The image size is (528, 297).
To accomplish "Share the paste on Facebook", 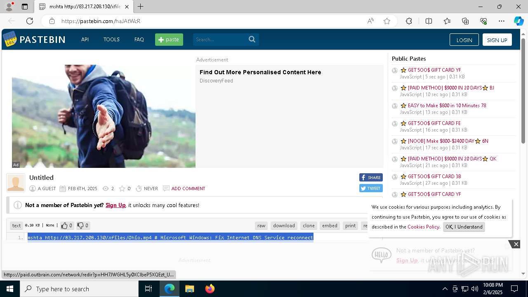I will pos(371,177).
